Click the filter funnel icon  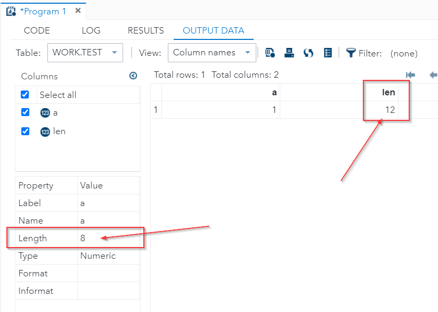[x=351, y=53]
